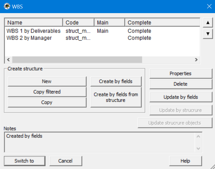Cancel the WBS dialog

[66, 161]
